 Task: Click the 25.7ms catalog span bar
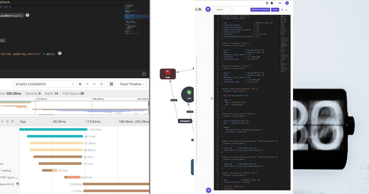[x=50, y=170]
